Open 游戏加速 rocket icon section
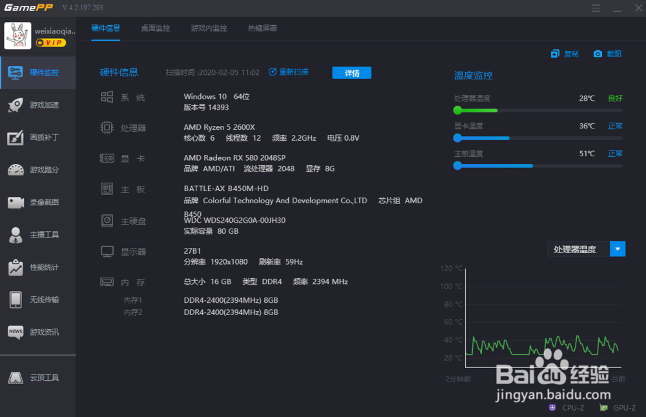646x417 pixels. [38, 105]
